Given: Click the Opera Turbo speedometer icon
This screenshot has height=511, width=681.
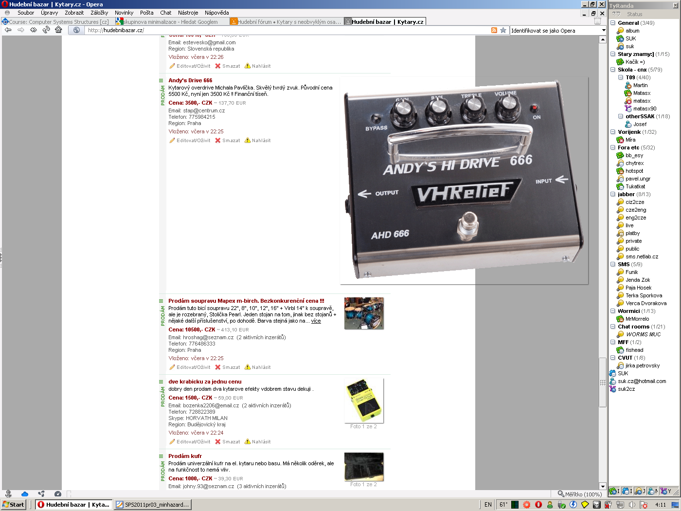Looking at the screenshot, I should pos(58,494).
